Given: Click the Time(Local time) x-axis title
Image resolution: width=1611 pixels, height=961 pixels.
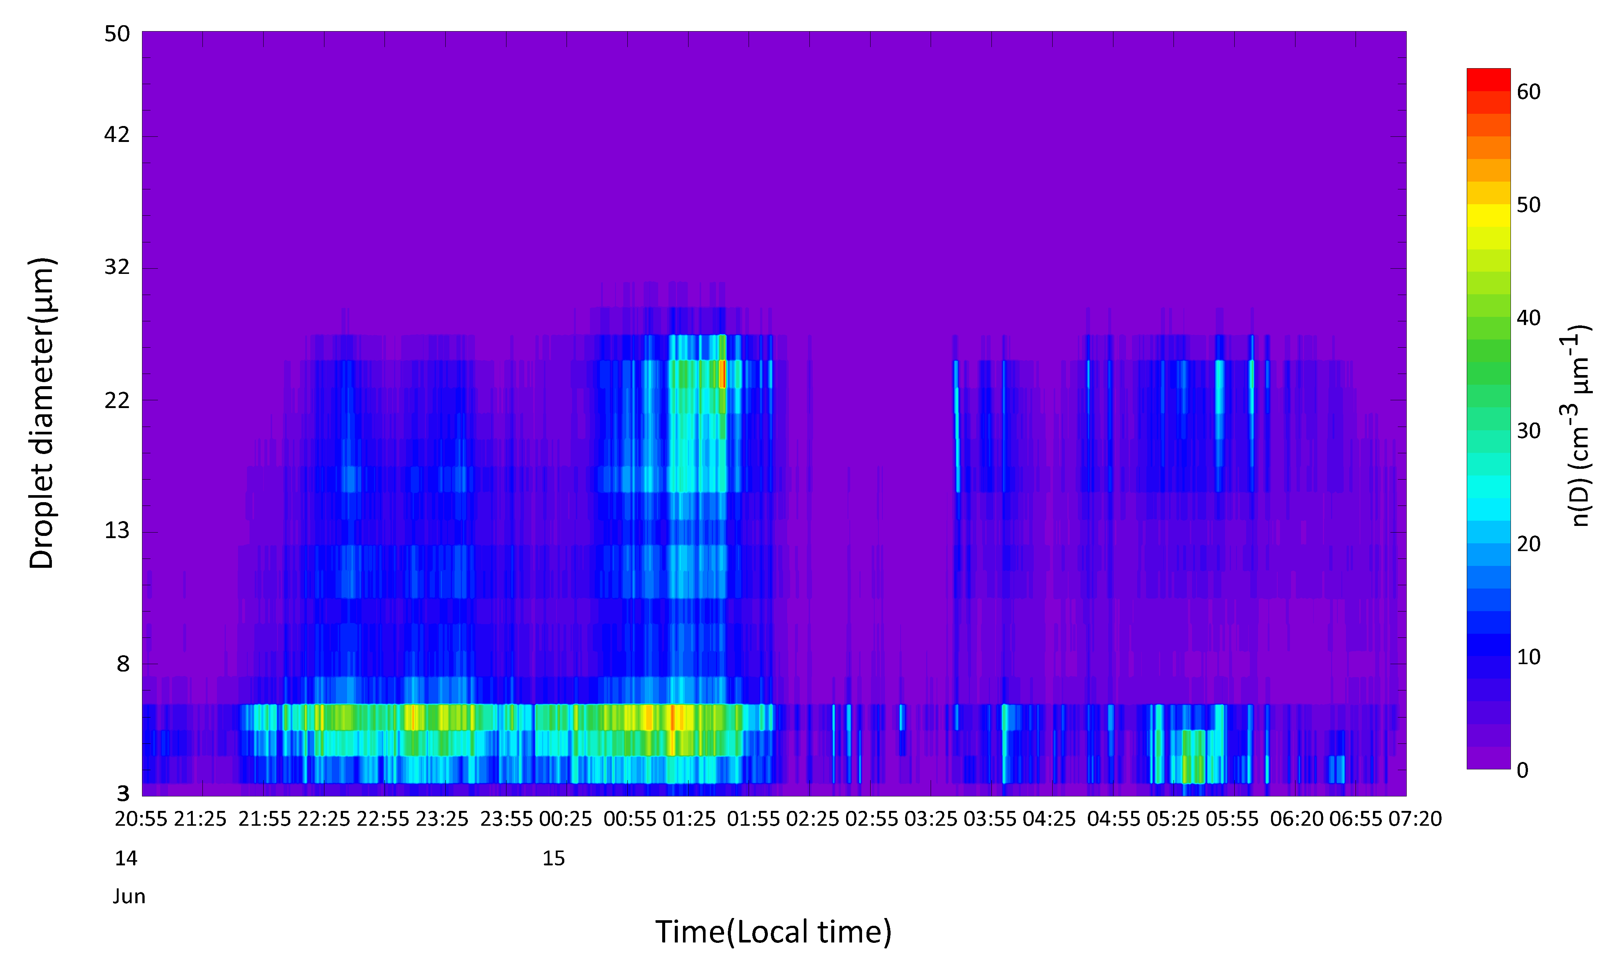Looking at the screenshot, I should pos(773,932).
